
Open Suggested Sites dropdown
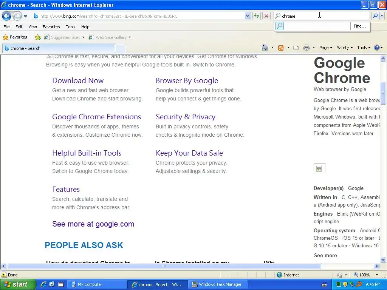[64, 37]
